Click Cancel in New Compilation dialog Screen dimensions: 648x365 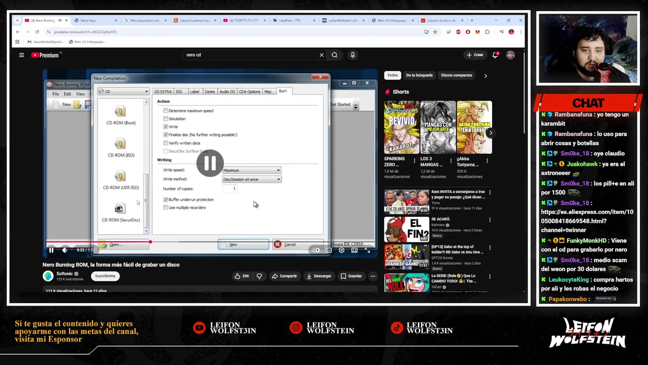pos(298,244)
